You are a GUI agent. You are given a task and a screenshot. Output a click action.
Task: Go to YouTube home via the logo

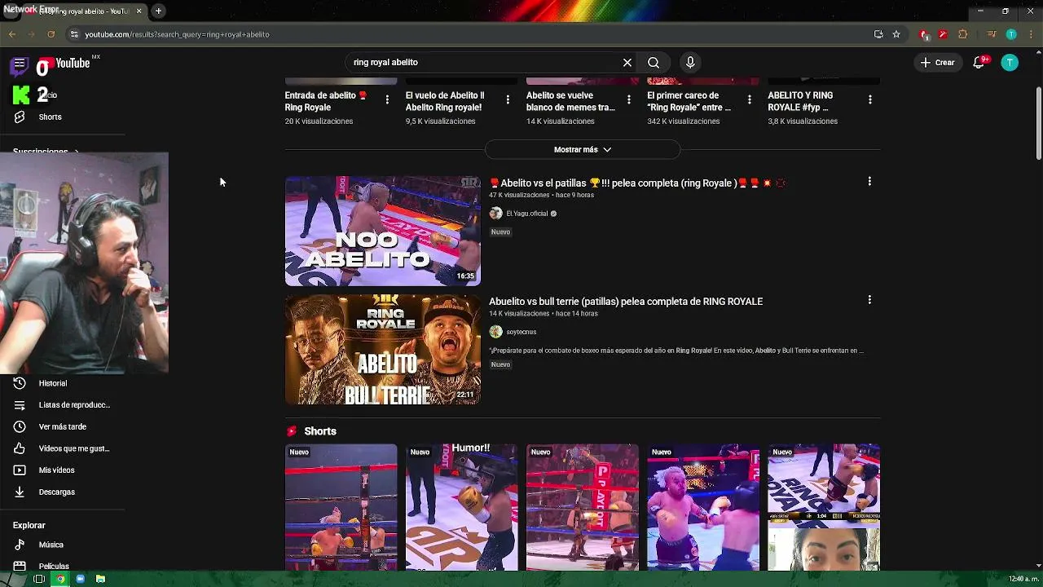click(x=67, y=64)
